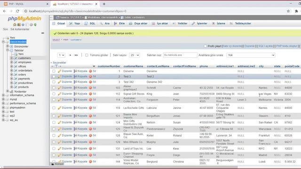Click the horizontal scrollbar at bottom
The height and width of the screenshot is (169, 301).
tap(120, 167)
